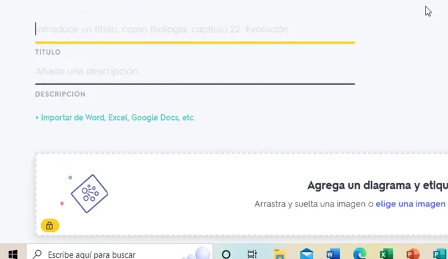Launch Publisher from the taskbar
448x259 pixels.
point(440,254)
